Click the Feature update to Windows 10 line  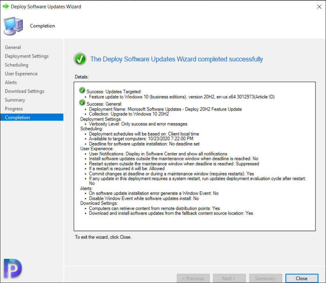click(x=182, y=97)
